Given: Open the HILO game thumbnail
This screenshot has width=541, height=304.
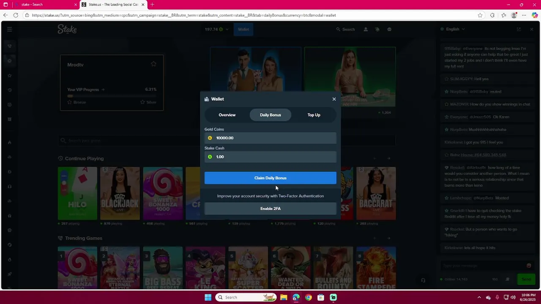Looking at the screenshot, I should pos(77,193).
